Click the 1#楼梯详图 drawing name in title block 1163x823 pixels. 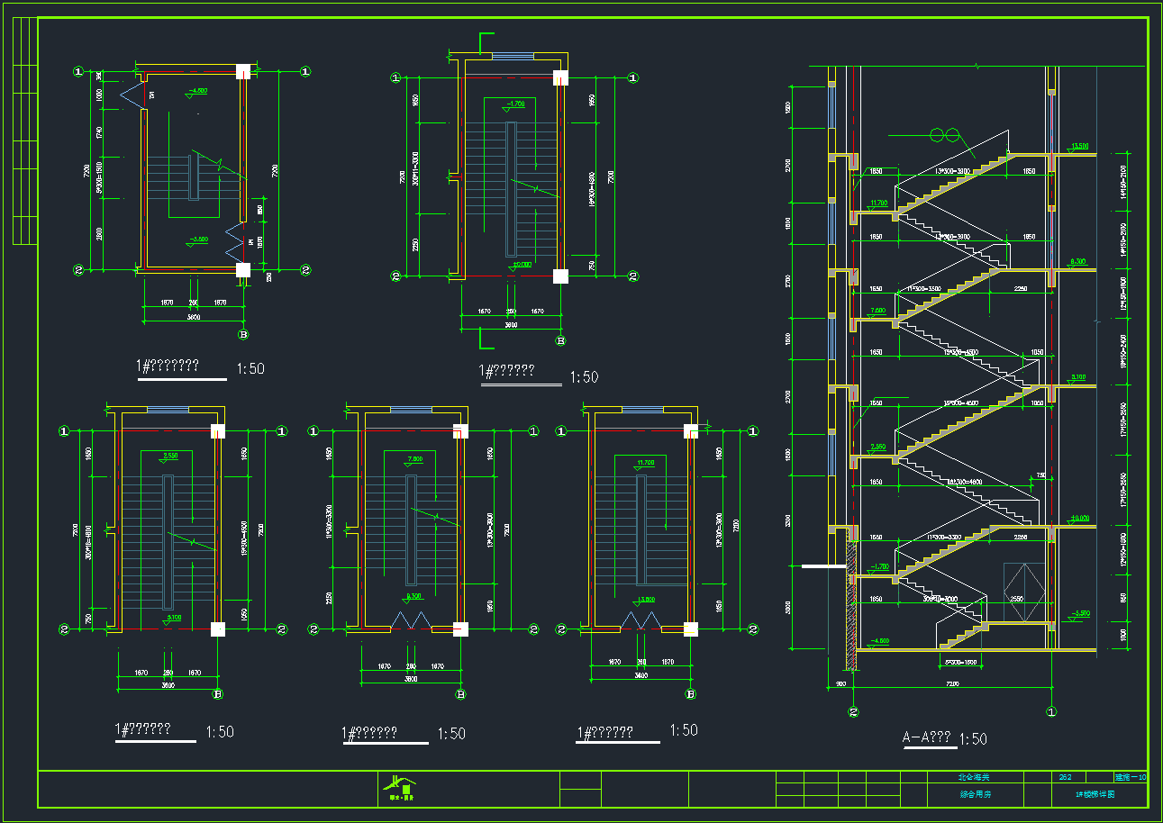coord(1095,795)
